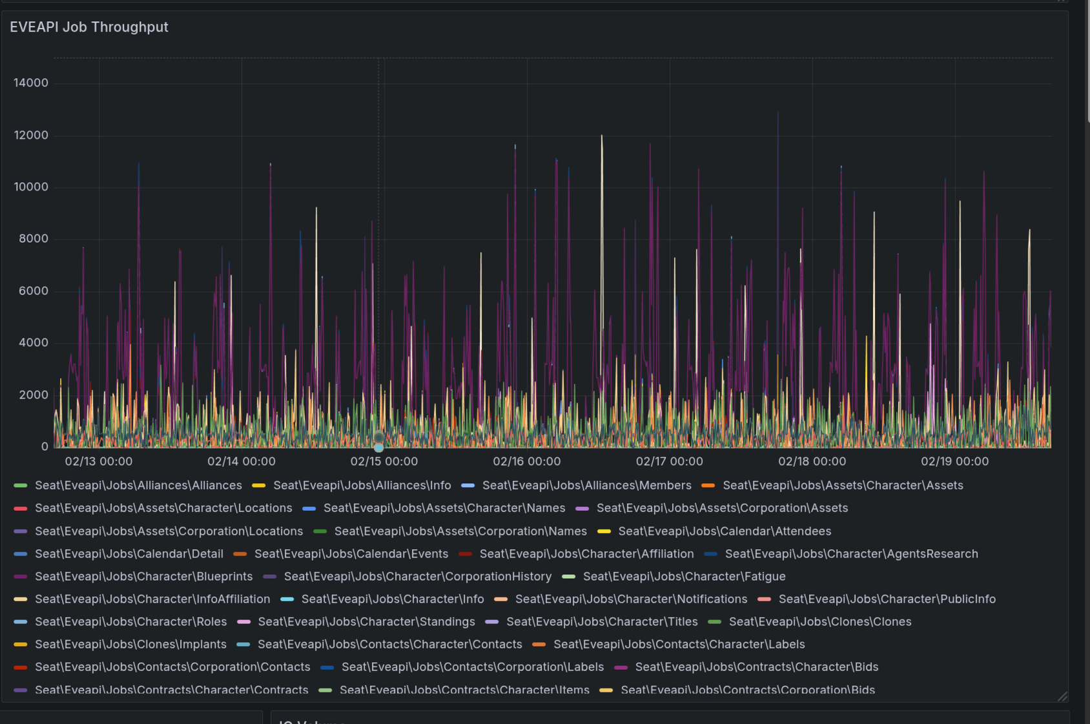
Task: Click the hover marker dot on the time axis
Action: tap(379, 447)
